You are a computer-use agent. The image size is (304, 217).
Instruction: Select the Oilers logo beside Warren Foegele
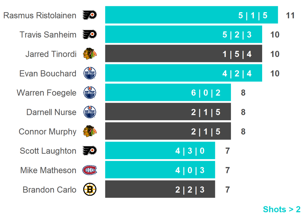pyautogui.click(x=90, y=93)
